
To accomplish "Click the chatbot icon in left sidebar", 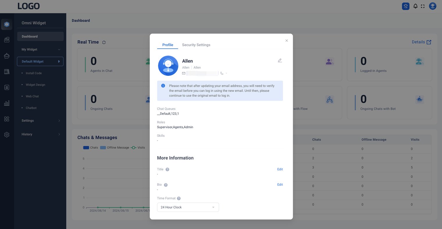I will (7, 56).
